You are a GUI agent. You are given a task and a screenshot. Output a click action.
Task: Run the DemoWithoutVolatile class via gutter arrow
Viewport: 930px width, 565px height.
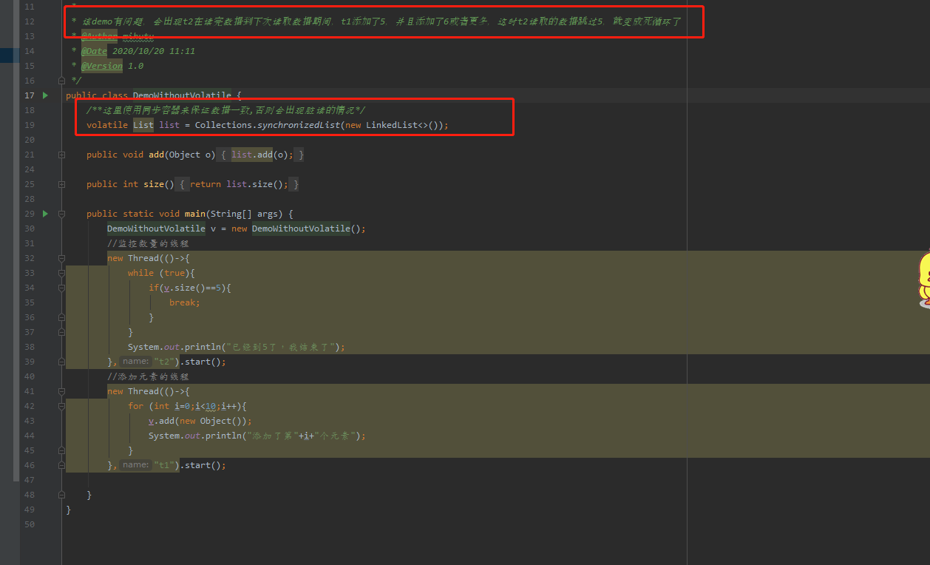(45, 95)
